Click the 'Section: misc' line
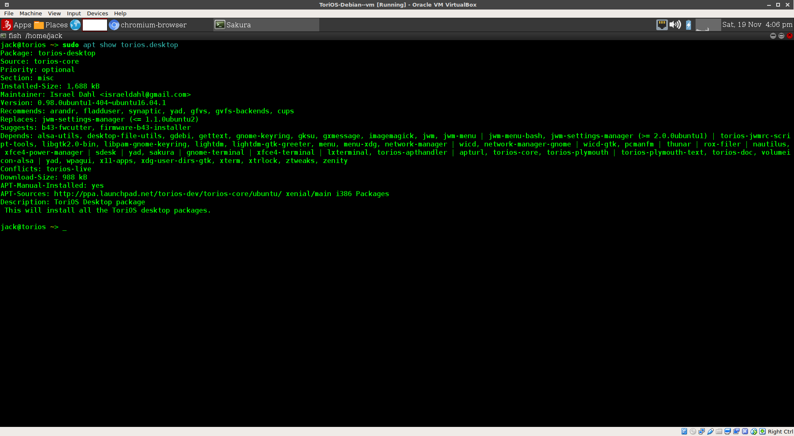The image size is (794, 436). tap(27, 78)
